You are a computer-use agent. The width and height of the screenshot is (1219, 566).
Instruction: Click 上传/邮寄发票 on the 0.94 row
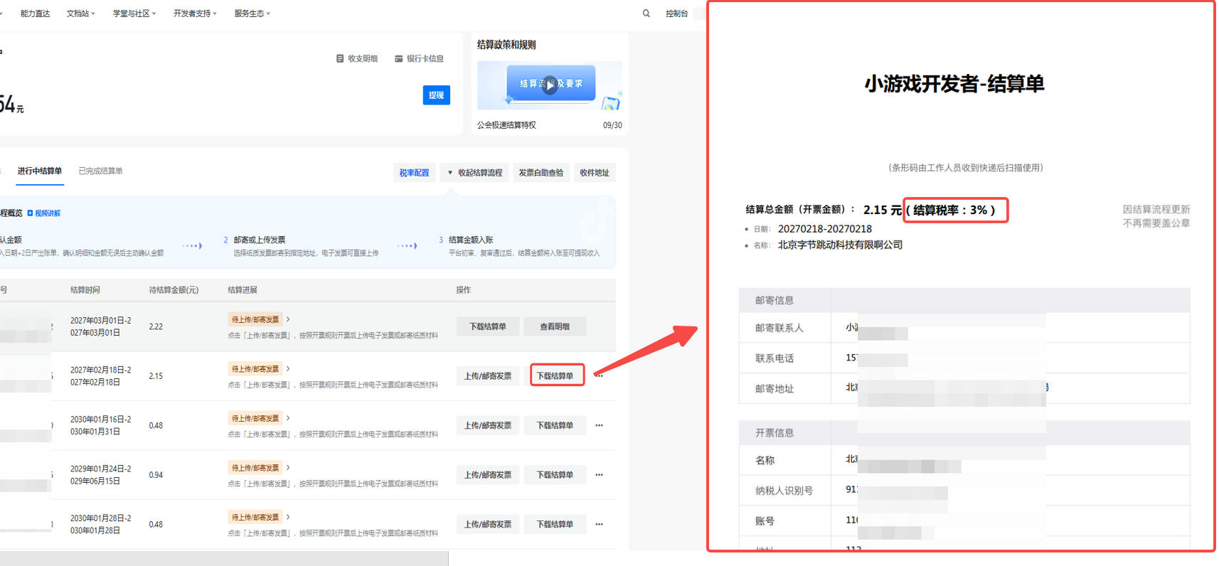487,475
